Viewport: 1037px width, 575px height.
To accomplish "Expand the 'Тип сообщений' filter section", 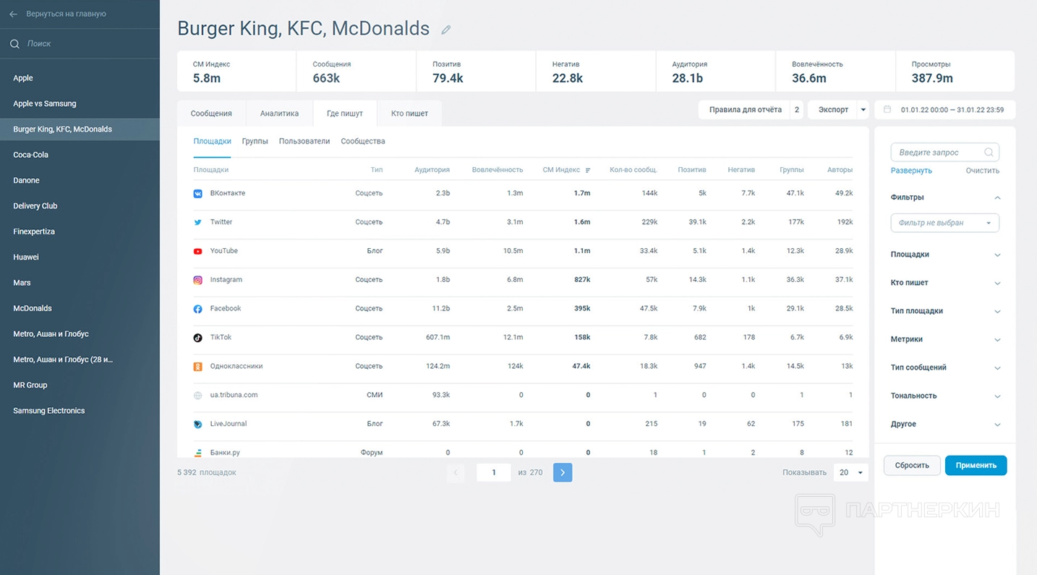I will coord(997,367).
